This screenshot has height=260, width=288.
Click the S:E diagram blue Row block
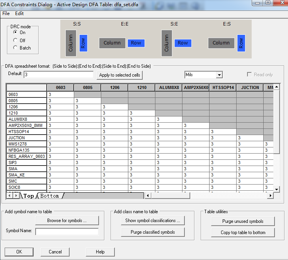[x=183, y=43]
